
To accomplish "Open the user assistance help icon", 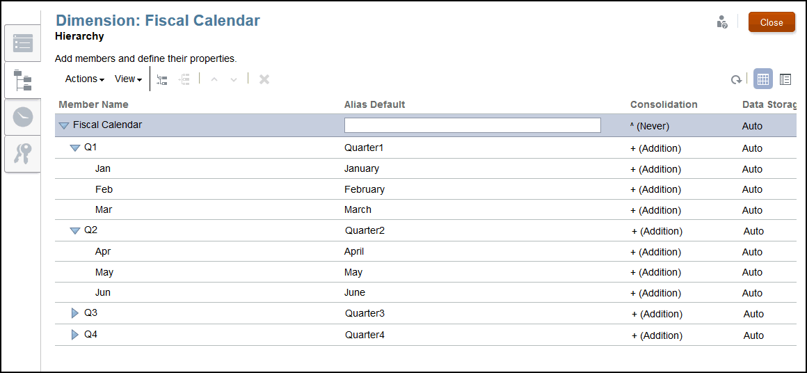I will 721,22.
